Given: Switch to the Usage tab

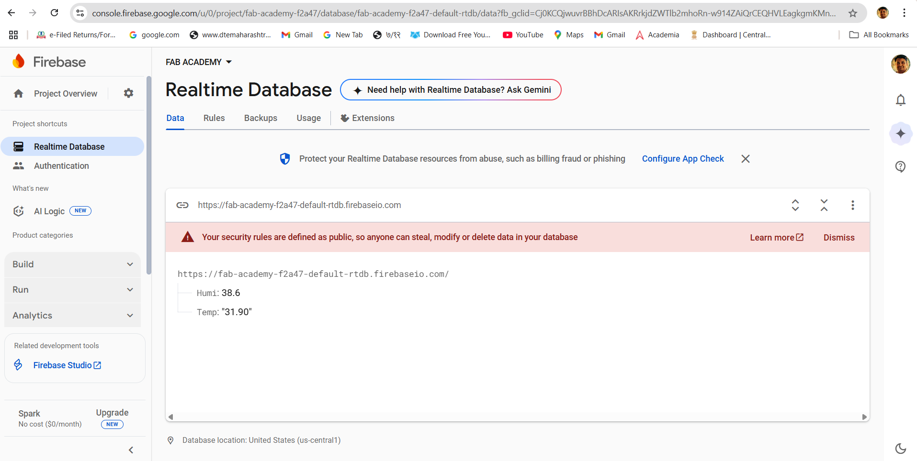Looking at the screenshot, I should pos(309,118).
